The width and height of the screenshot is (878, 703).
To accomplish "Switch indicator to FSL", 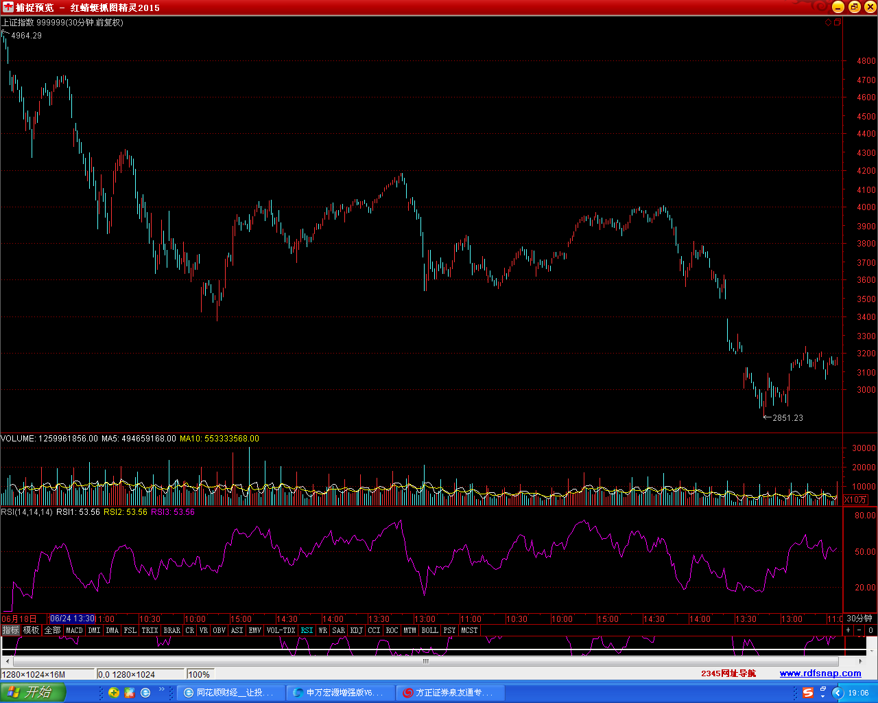I will coord(130,630).
